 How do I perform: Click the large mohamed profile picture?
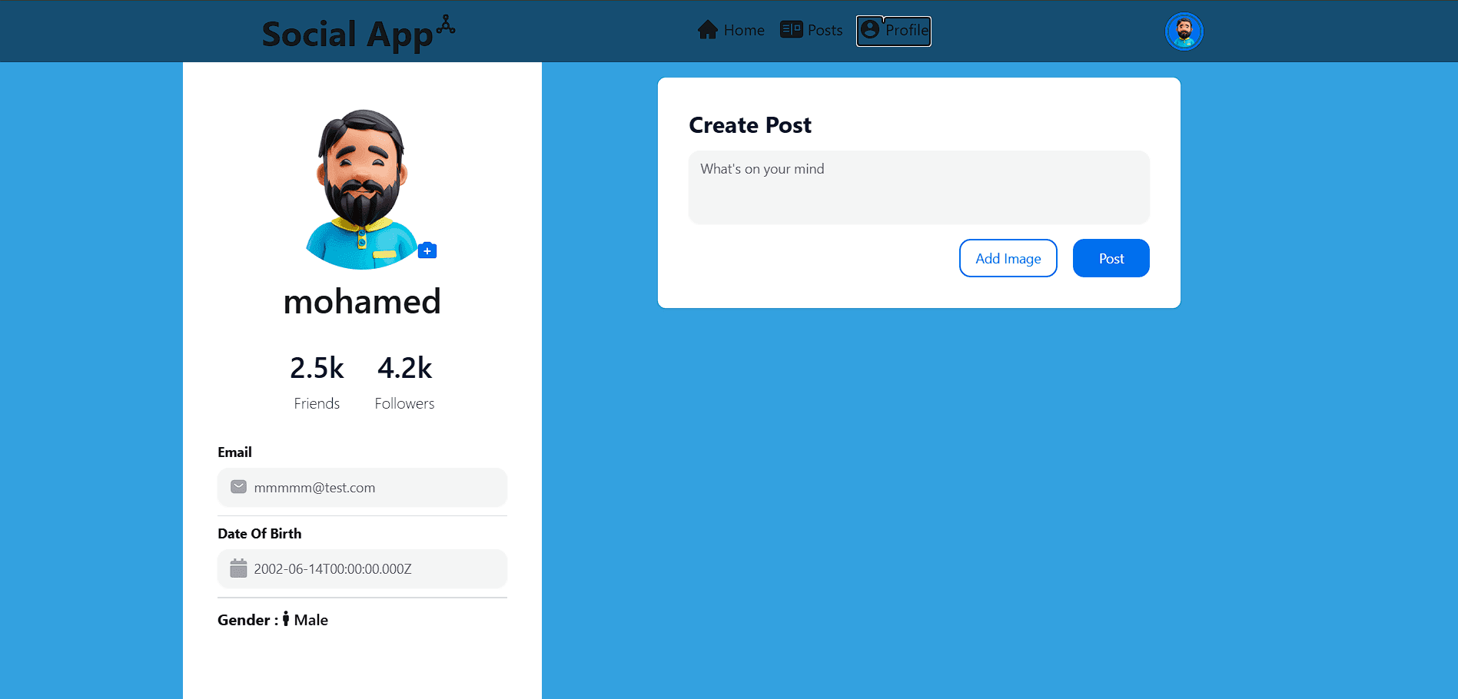(362, 189)
